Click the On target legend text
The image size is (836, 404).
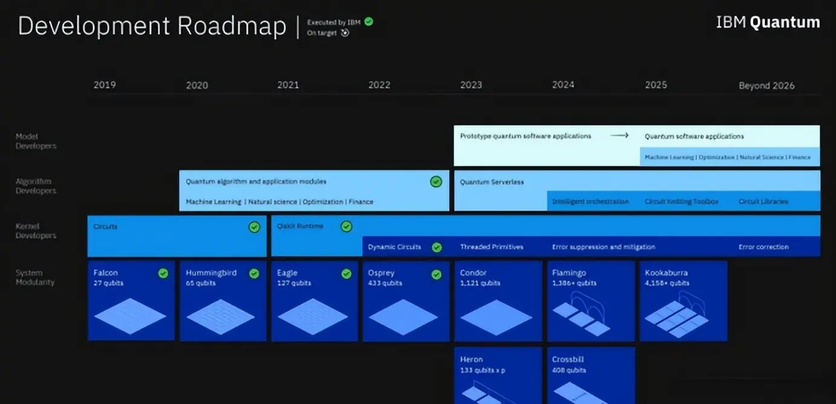tap(322, 33)
